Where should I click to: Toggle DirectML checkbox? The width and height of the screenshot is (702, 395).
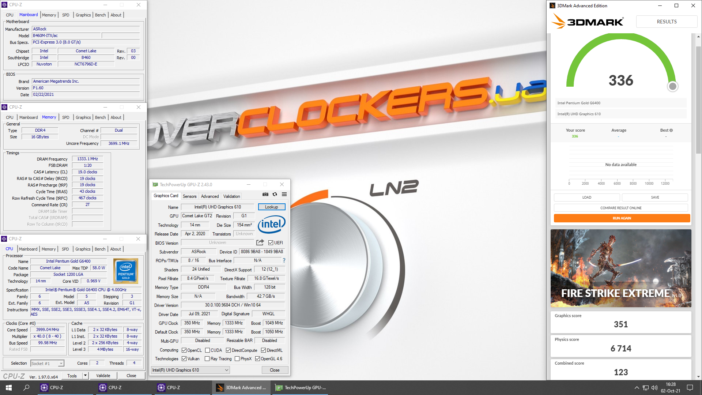tap(263, 350)
